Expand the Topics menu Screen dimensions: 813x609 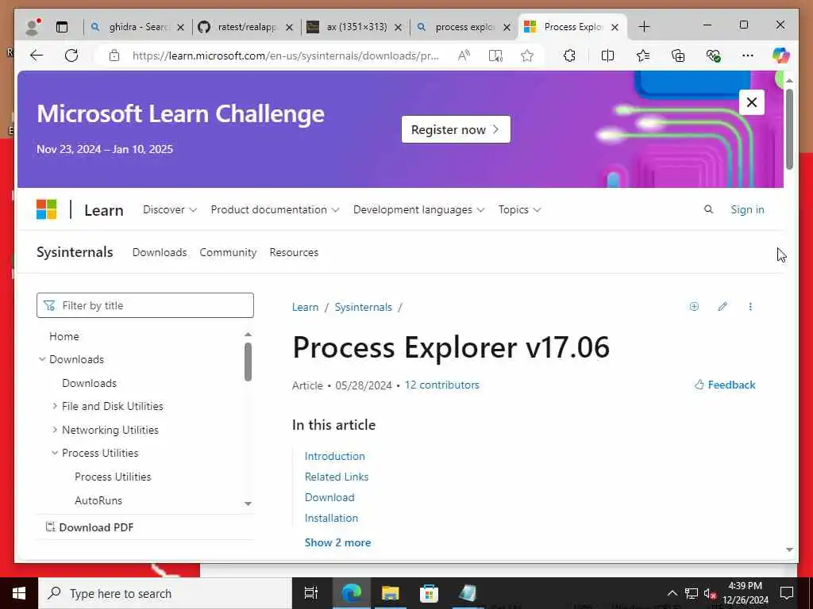coord(519,209)
